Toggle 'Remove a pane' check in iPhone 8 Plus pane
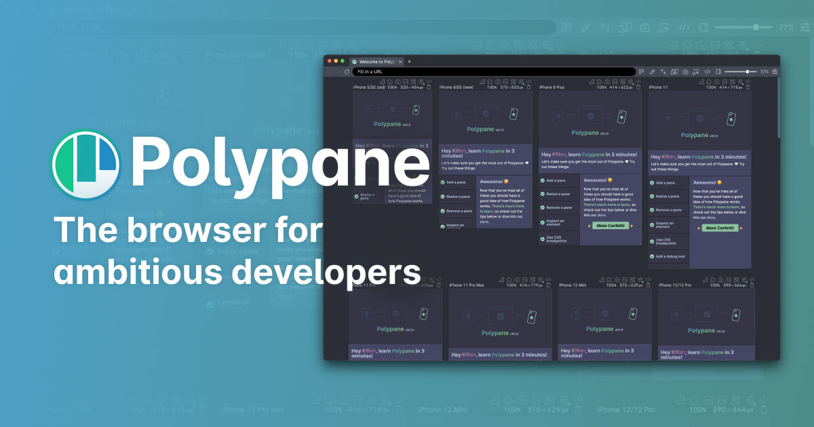 coord(542,208)
